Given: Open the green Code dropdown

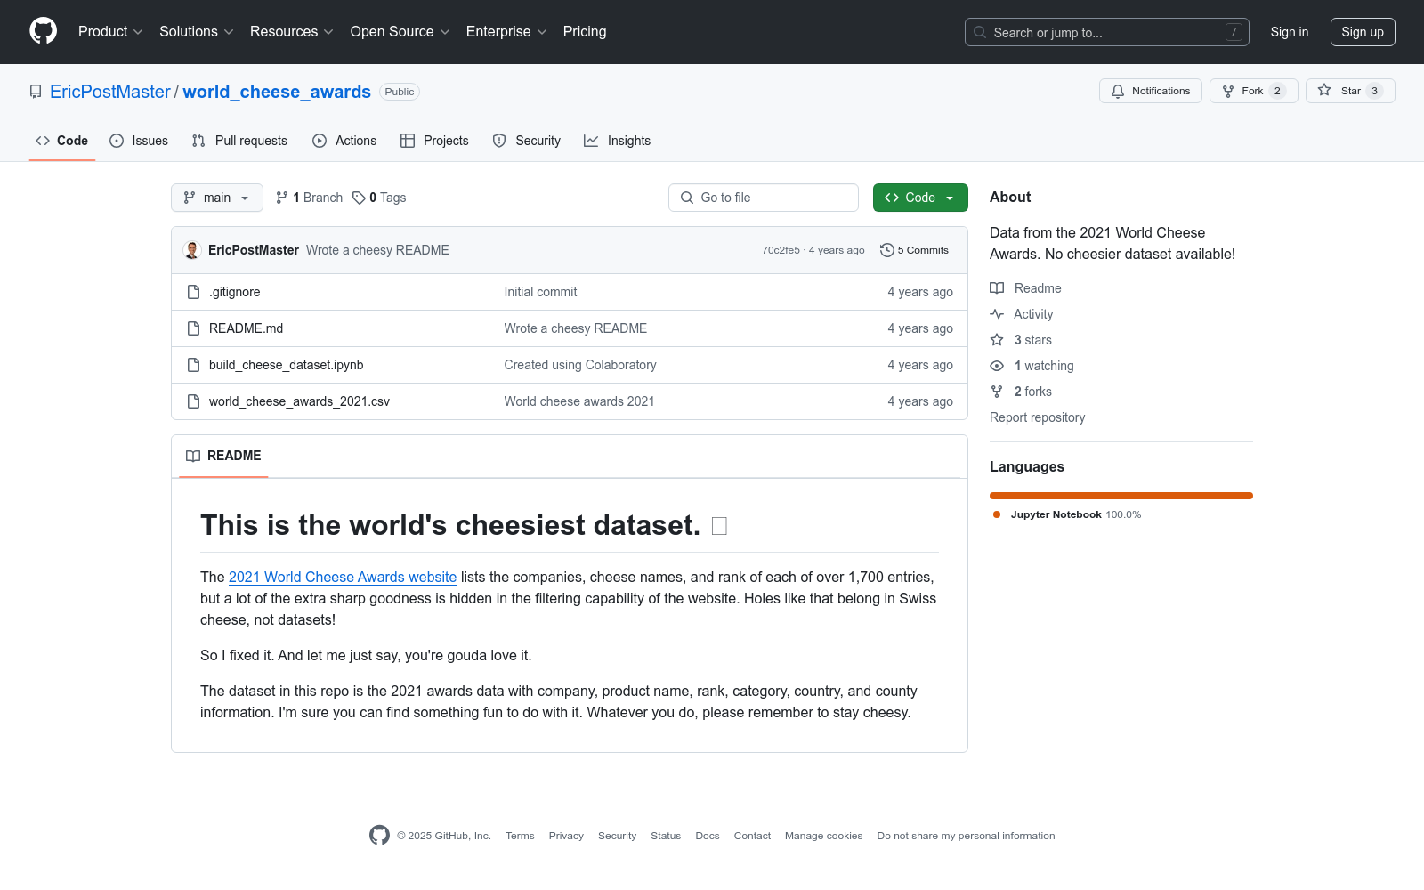Looking at the screenshot, I should point(920,198).
